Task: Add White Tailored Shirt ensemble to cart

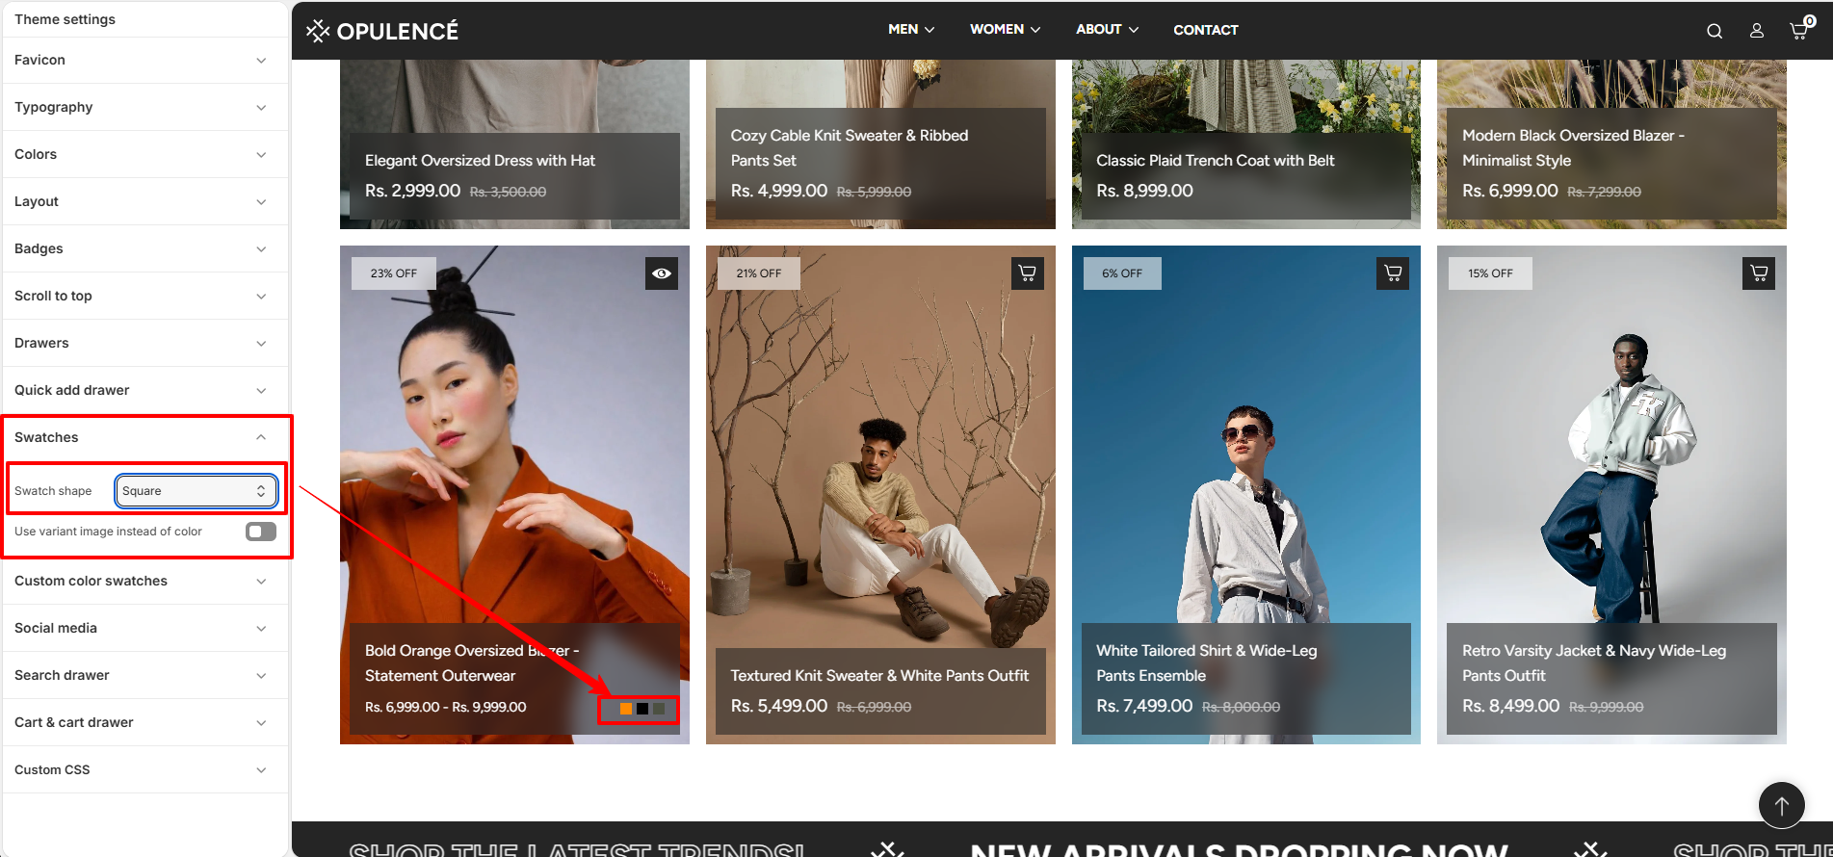Action: pos(1393,273)
